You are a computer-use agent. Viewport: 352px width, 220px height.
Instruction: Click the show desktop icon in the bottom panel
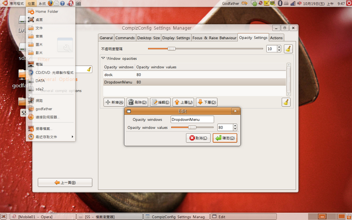click(4, 217)
